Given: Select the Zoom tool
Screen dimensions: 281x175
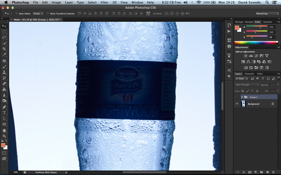Looking at the screenshot, I should point(4,136).
